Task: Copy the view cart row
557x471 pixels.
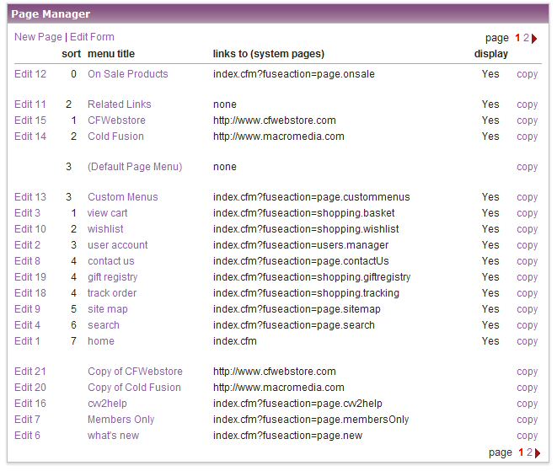Action: tap(528, 214)
